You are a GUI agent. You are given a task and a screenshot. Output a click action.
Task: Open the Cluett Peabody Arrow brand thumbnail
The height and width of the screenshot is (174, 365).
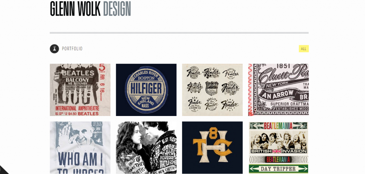[x=278, y=90]
